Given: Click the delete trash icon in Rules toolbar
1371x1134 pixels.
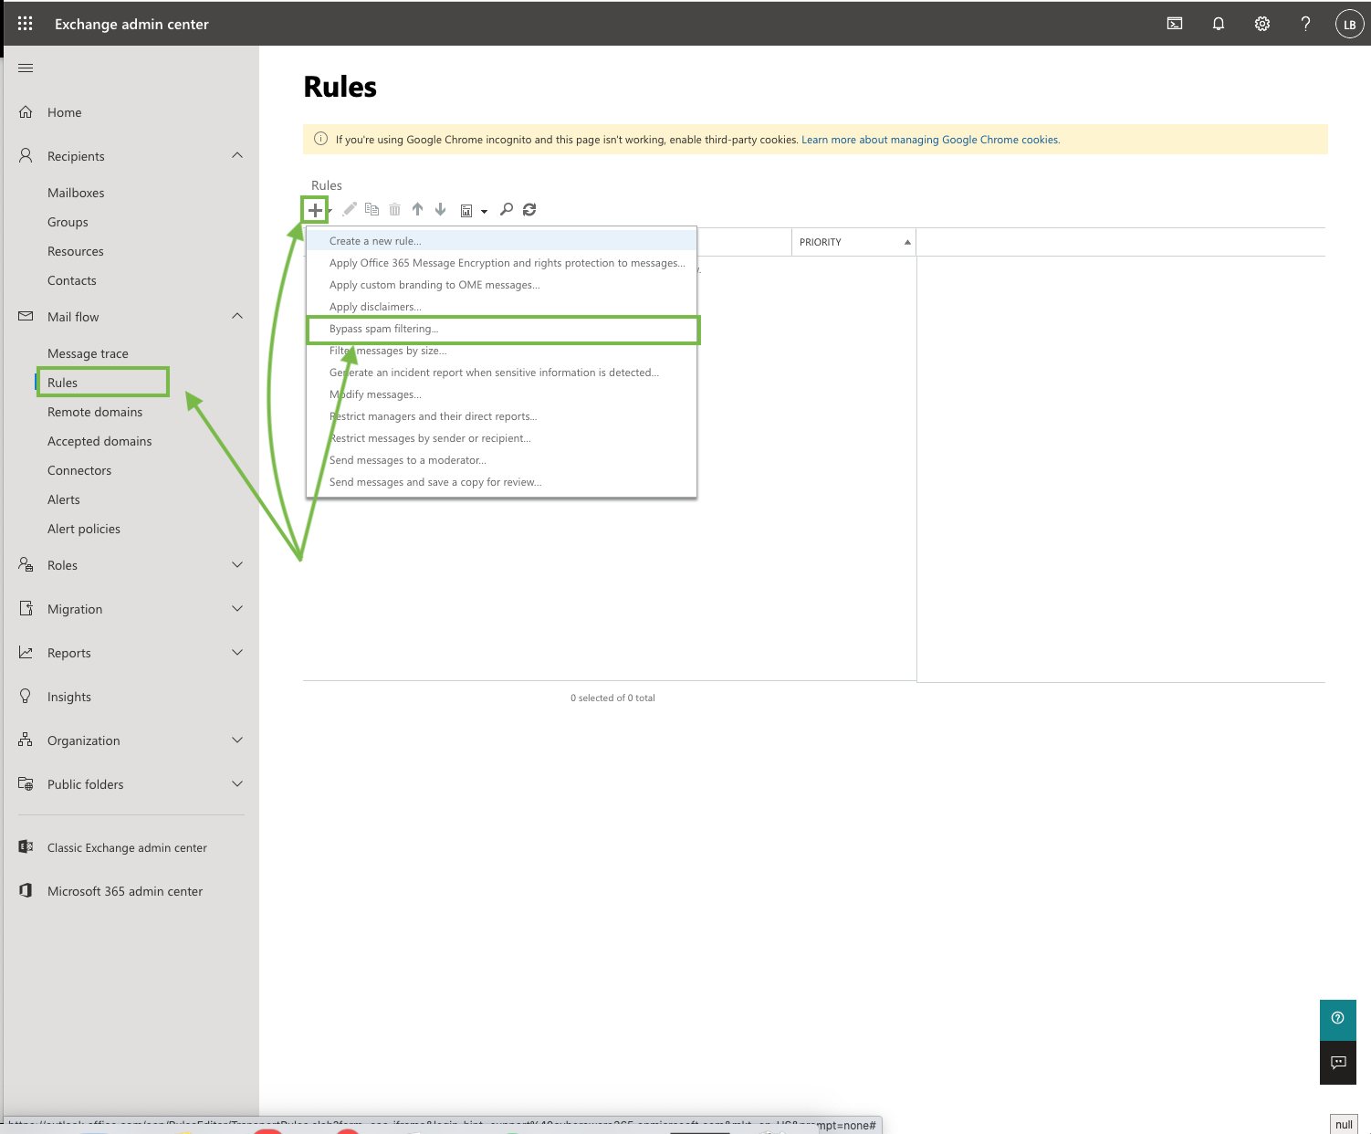Looking at the screenshot, I should tap(394, 210).
